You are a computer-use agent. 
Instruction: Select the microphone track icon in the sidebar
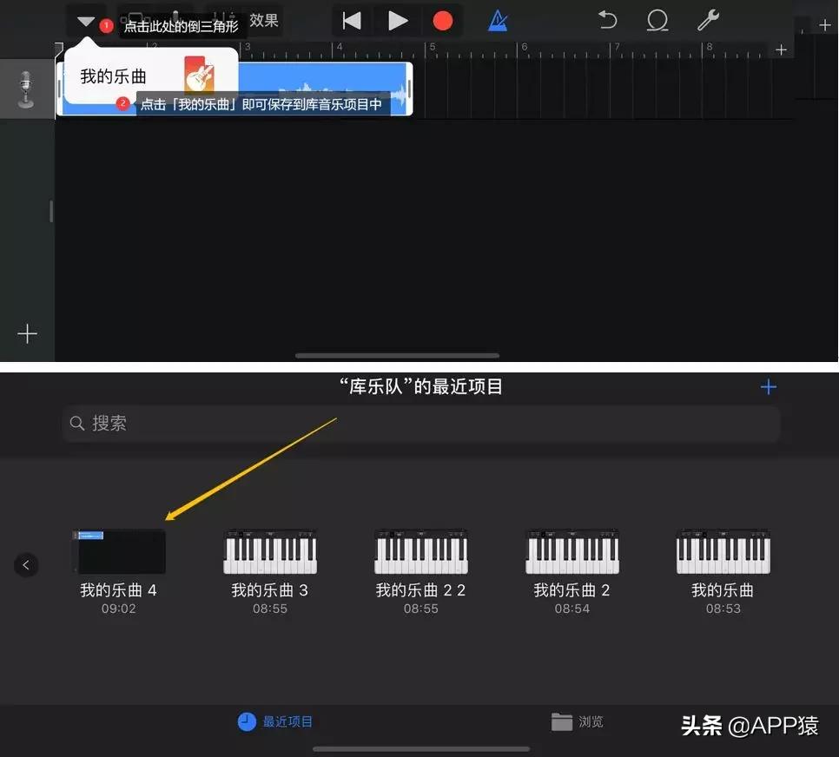tap(26, 88)
